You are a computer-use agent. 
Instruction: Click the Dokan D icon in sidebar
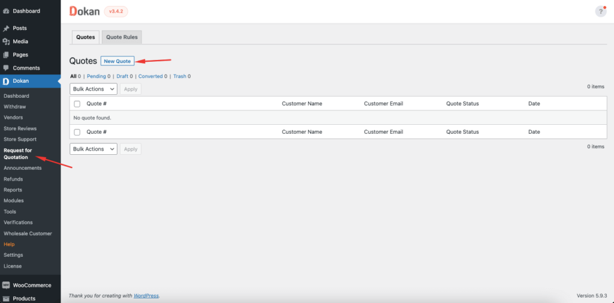pyautogui.click(x=6, y=81)
